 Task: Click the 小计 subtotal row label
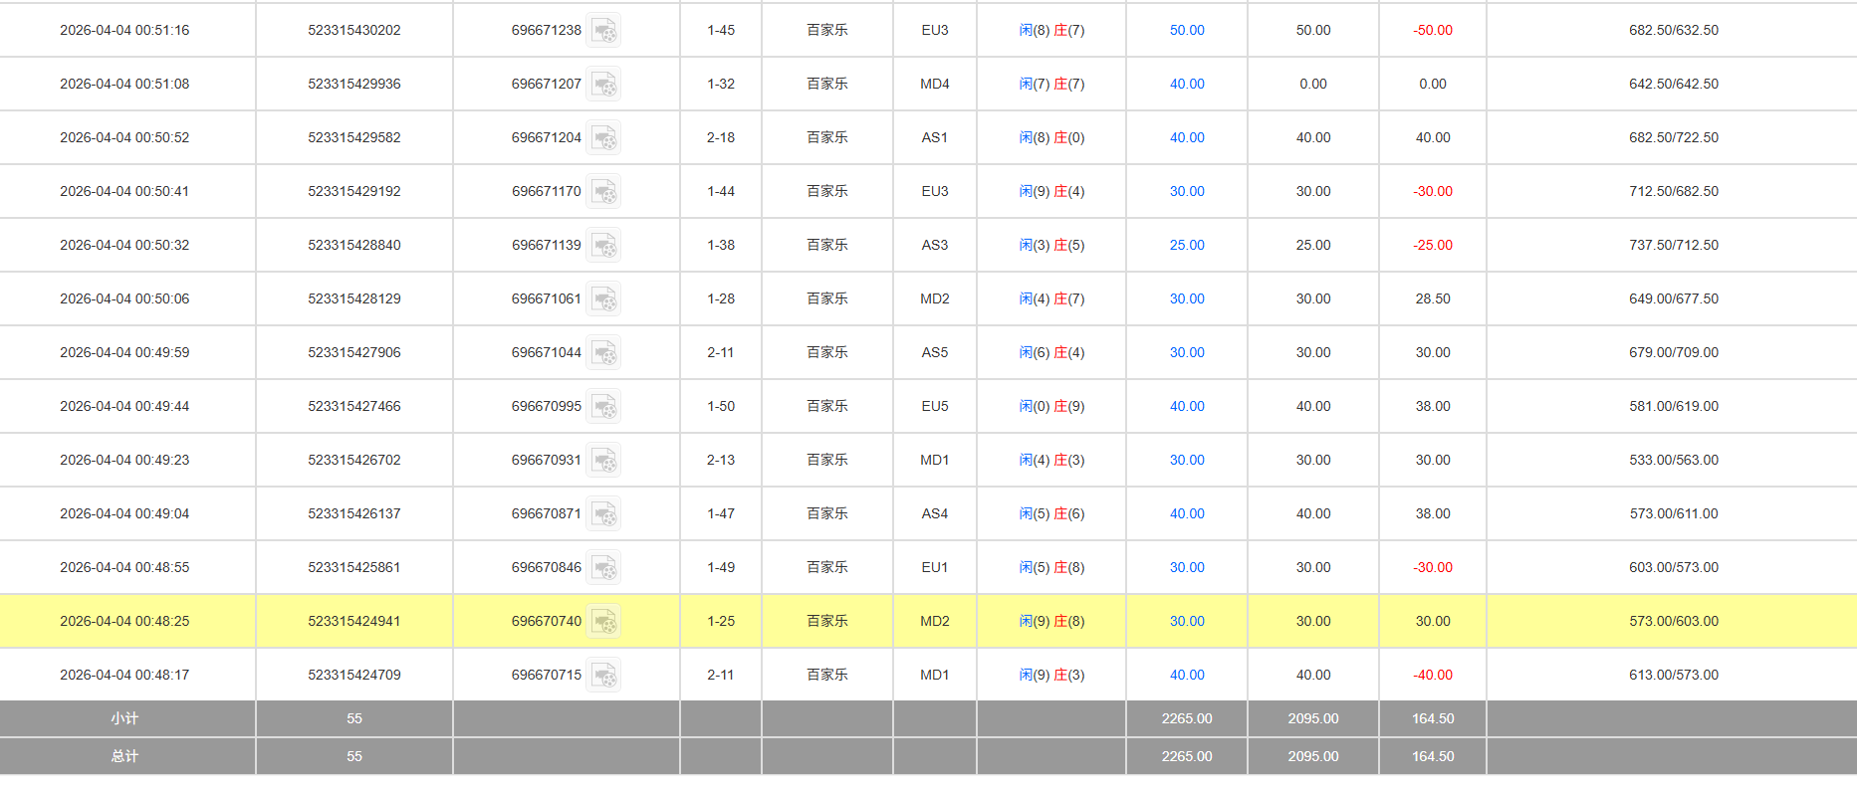click(x=124, y=718)
